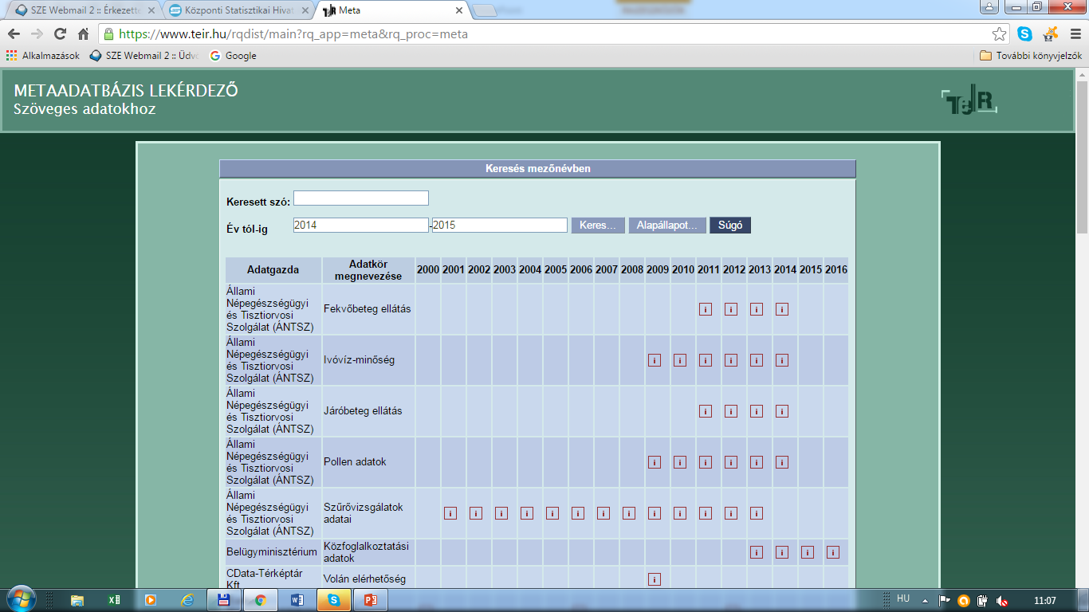
Task: Open További könyvjelzők bookmarks folder
Action: coord(1031,56)
